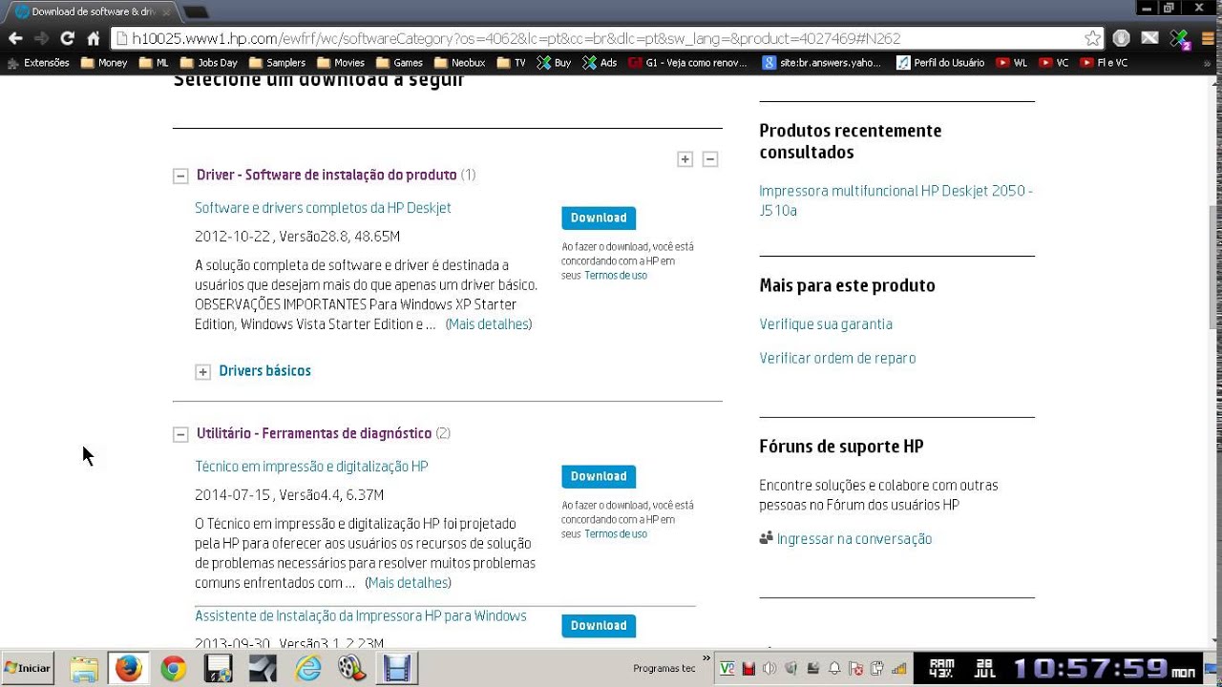Click Ingressar na conversação link
The width and height of the screenshot is (1222, 687).
[854, 539]
